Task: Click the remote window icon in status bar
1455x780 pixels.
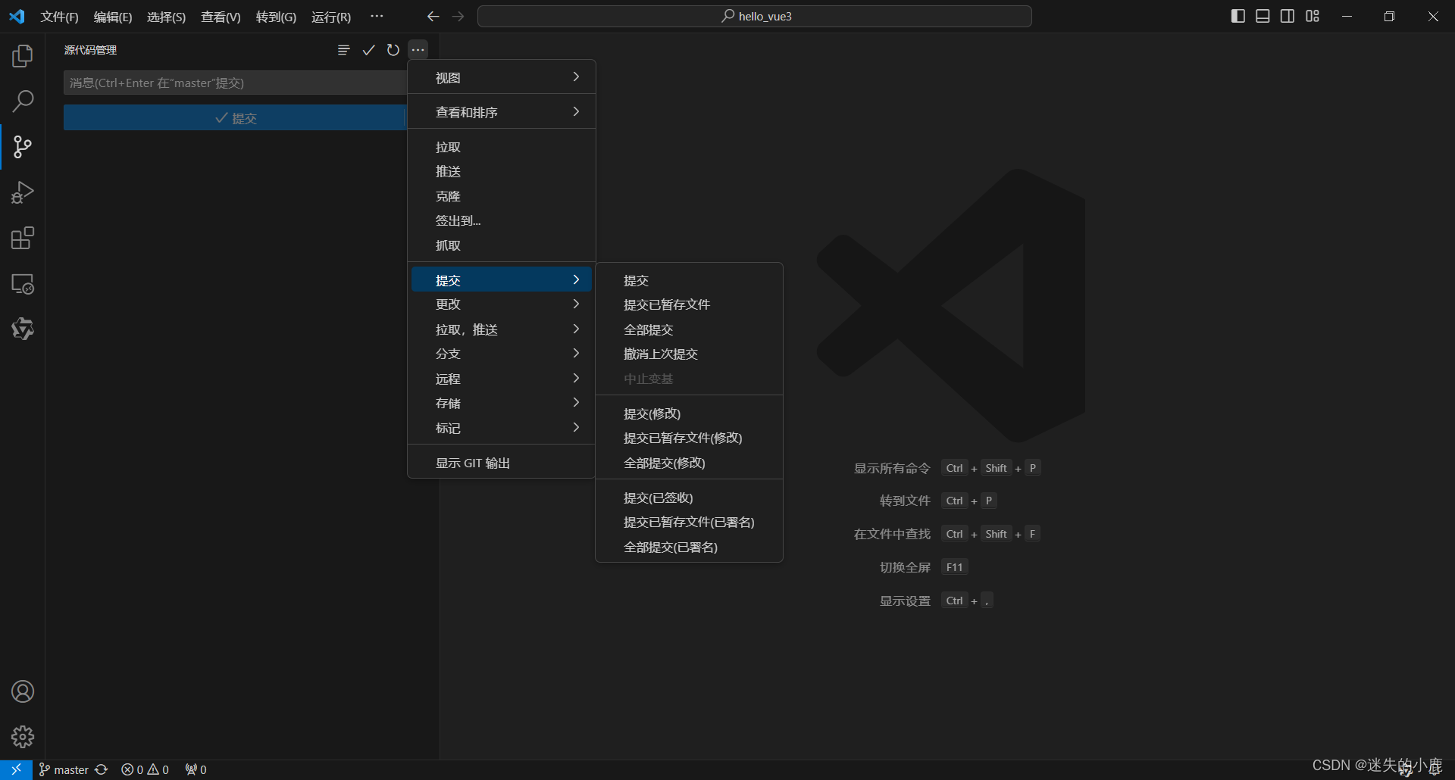Action: (16, 769)
